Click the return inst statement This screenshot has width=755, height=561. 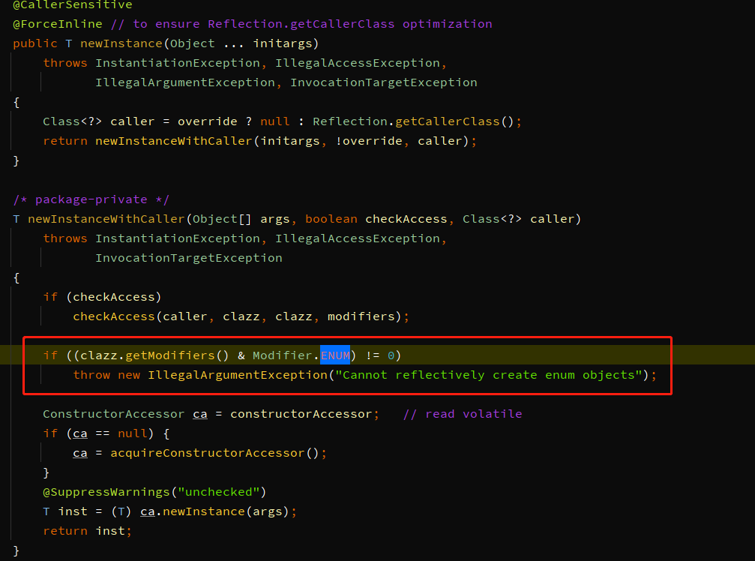point(87,531)
